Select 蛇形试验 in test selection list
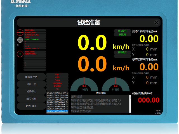Image resolution: width=179 pixels, height=134 pixels. click(77, 97)
